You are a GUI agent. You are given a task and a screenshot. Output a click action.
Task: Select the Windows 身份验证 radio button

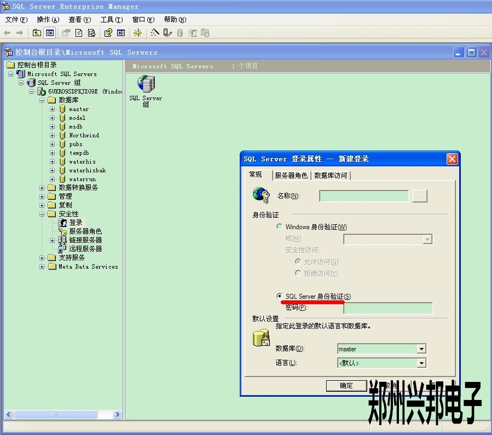pos(280,227)
